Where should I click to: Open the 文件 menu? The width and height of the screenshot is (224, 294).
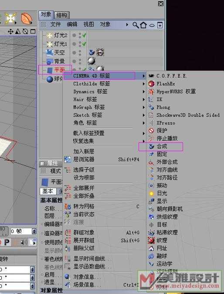click(55, 24)
